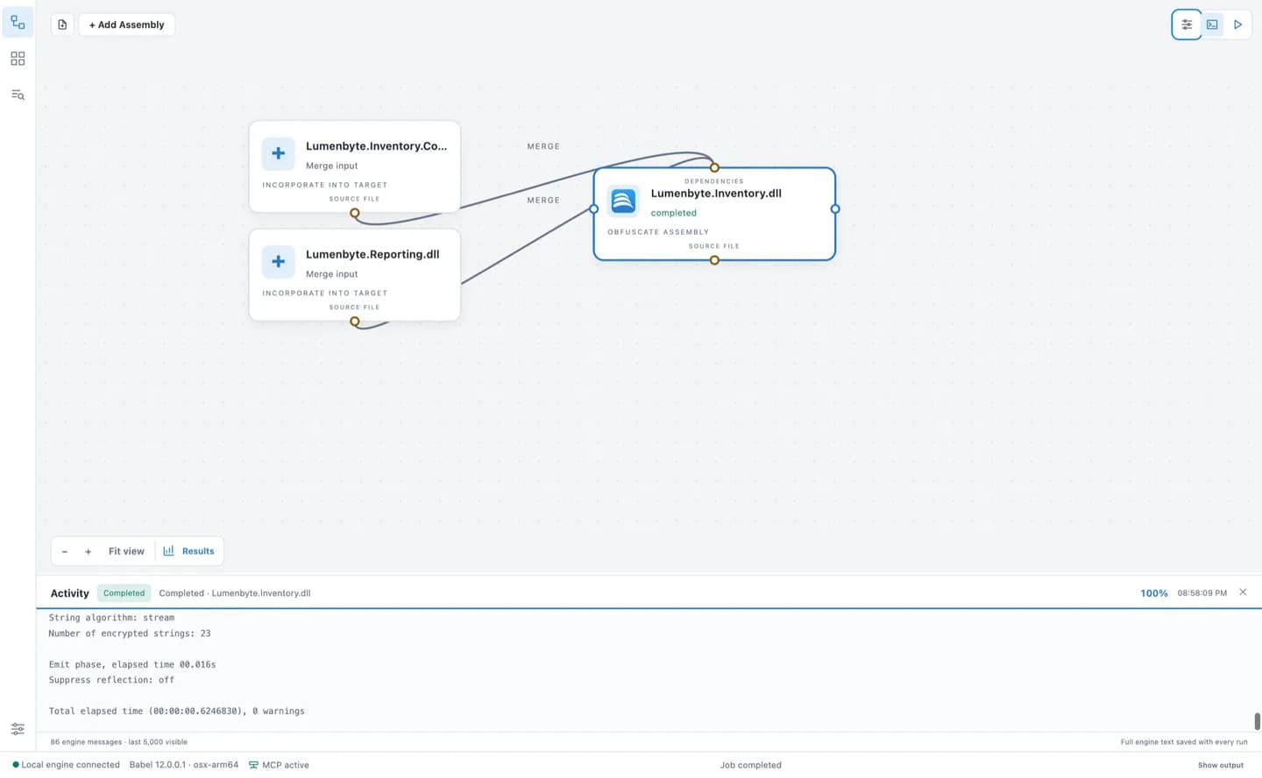1262x778 pixels.
Task: Click the 08:58:09 PM timestamp
Action: click(x=1202, y=593)
